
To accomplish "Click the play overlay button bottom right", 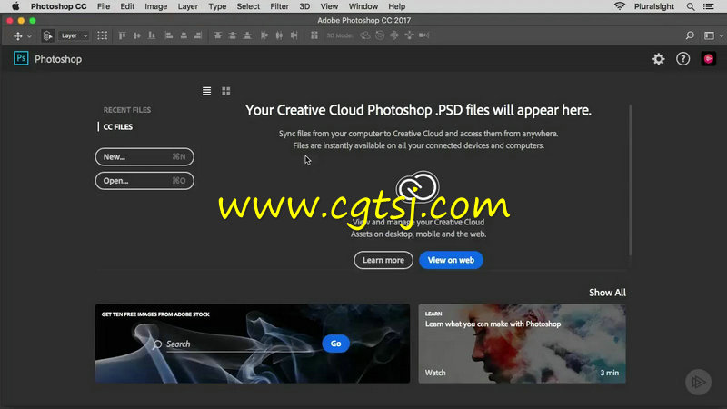I will [x=698, y=382].
